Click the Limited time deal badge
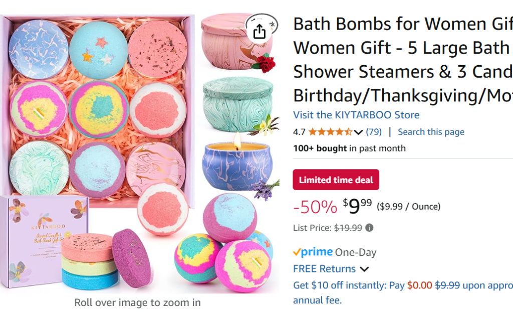The image size is (513, 312). (x=336, y=180)
